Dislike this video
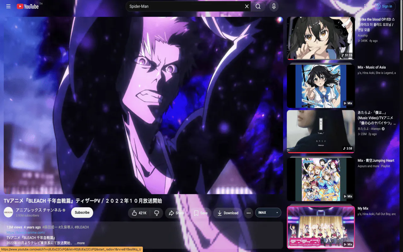The height and width of the screenshot is (252, 403). pos(156,213)
